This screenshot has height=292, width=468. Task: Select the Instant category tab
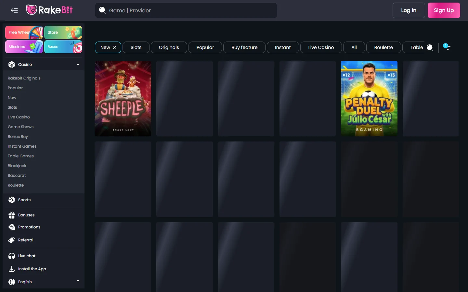[283, 47]
